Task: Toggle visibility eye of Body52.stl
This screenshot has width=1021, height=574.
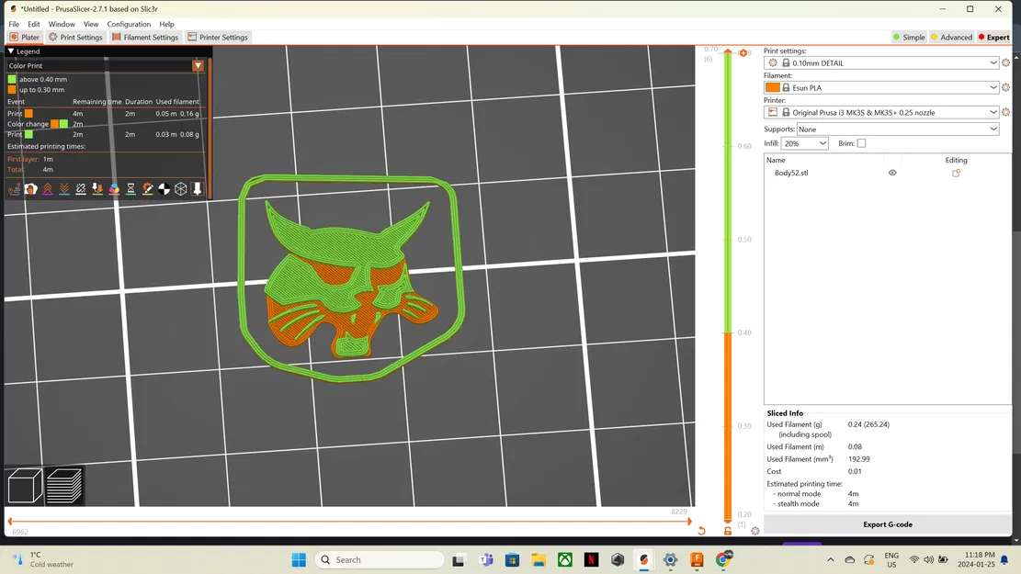Action: [x=892, y=173]
